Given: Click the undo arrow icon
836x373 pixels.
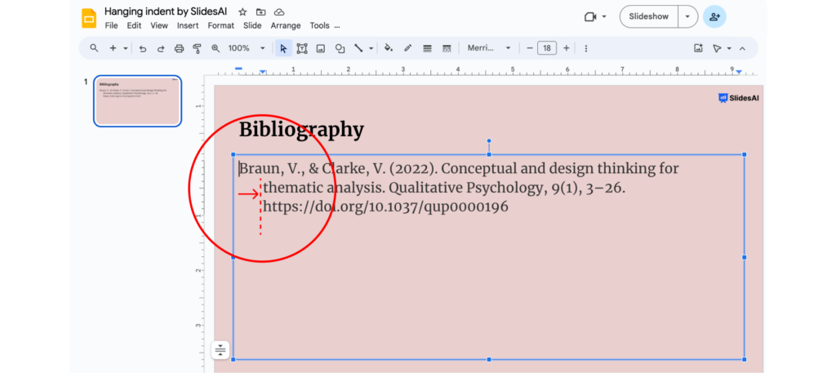Looking at the screenshot, I should click(x=143, y=49).
